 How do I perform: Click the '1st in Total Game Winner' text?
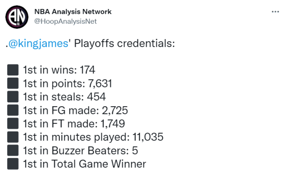(84, 164)
